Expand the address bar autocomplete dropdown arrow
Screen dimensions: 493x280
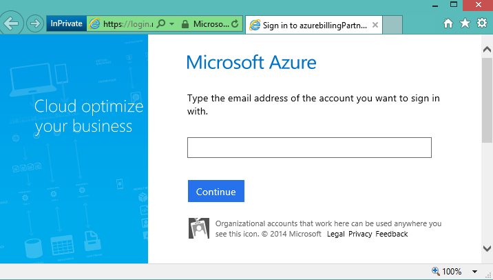(171, 25)
